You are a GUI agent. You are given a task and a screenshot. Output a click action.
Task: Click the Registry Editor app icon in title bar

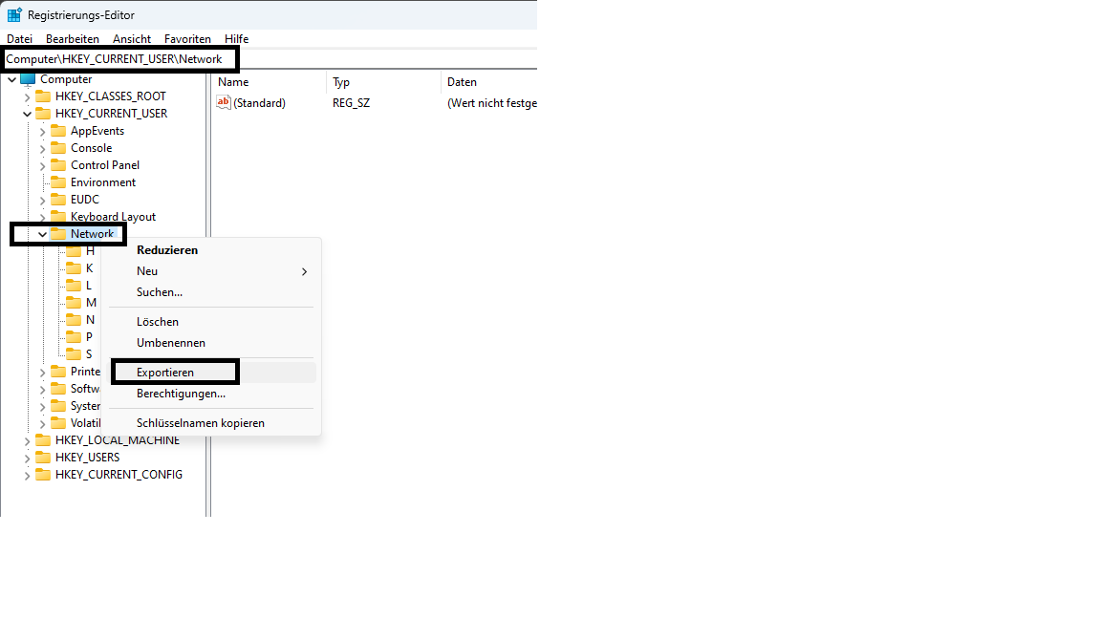pyautogui.click(x=14, y=15)
